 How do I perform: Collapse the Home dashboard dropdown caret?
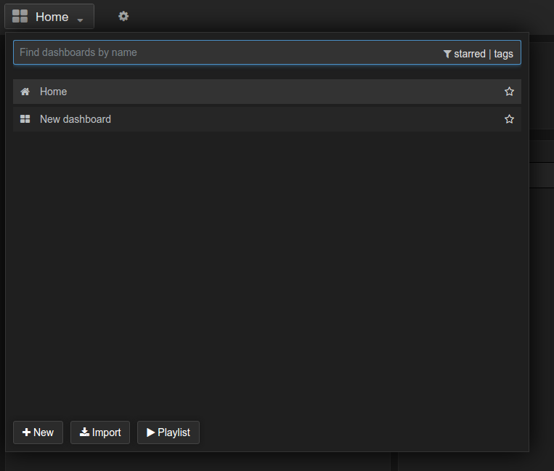(80, 20)
